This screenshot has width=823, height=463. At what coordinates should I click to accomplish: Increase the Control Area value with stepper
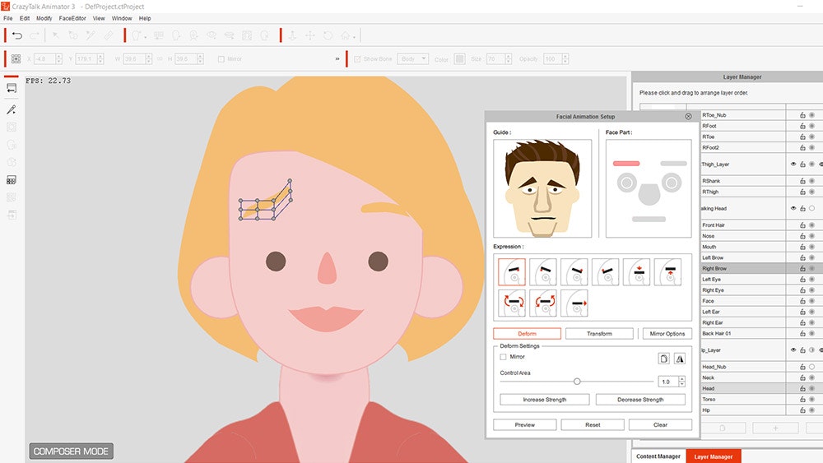[x=682, y=379]
